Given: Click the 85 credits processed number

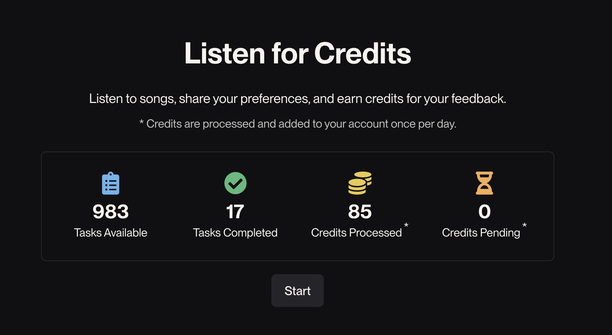Looking at the screenshot, I should pyautogui.click(x=360, y=212).
